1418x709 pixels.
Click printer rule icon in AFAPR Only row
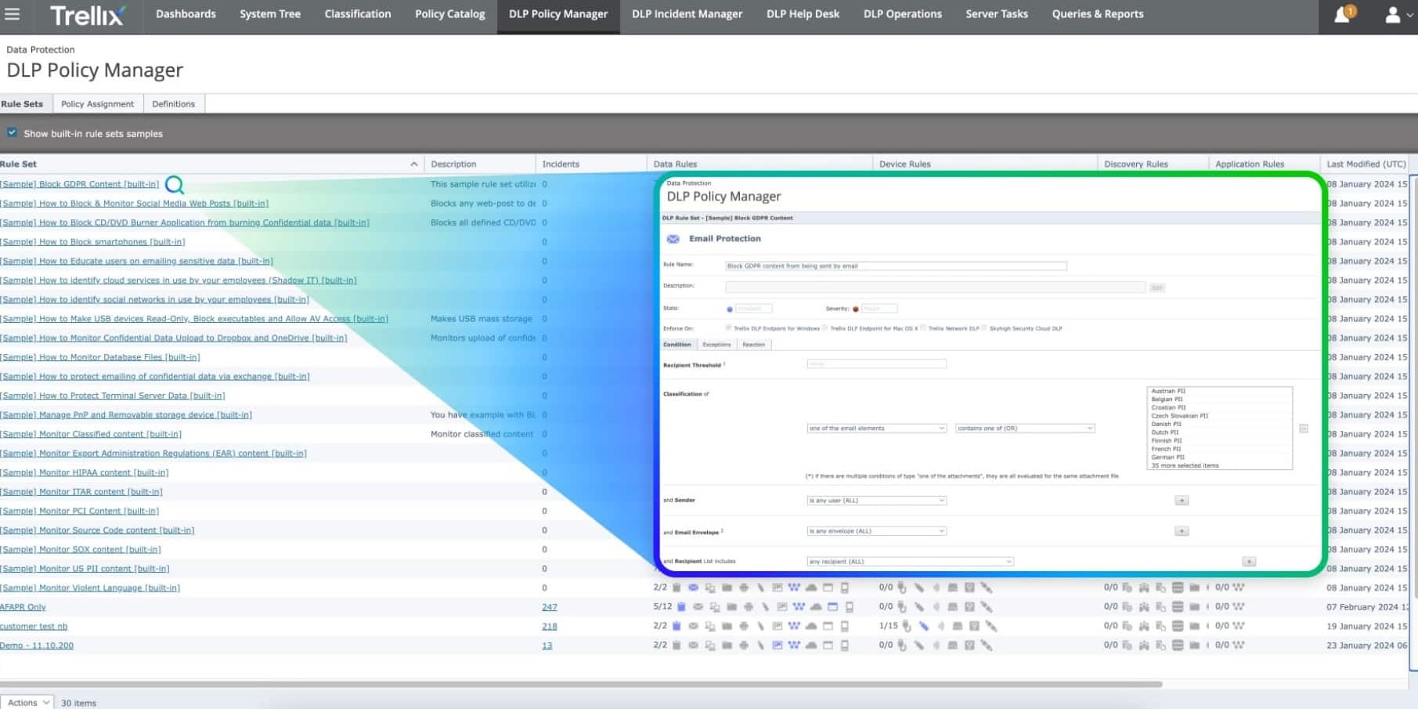pos(749,606)
